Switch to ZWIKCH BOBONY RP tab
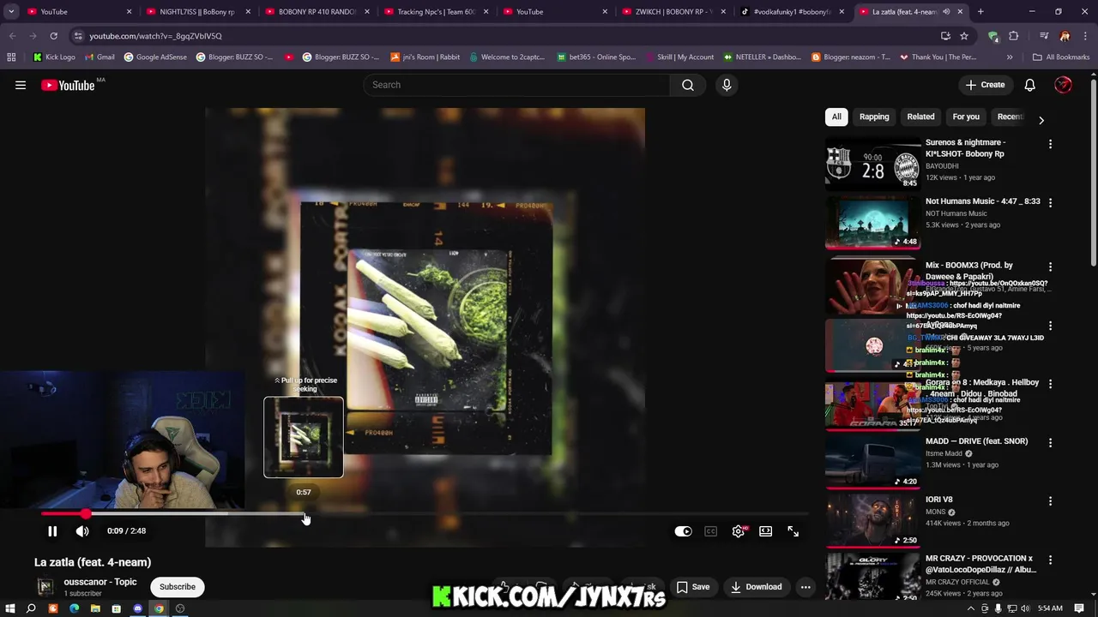 pos(673,12)
